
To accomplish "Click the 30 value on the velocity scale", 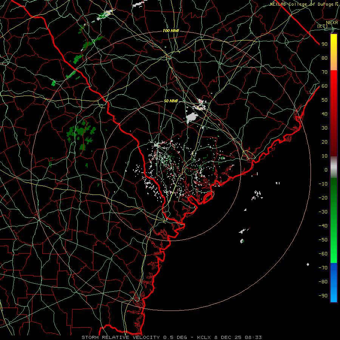I will [325, 128].
